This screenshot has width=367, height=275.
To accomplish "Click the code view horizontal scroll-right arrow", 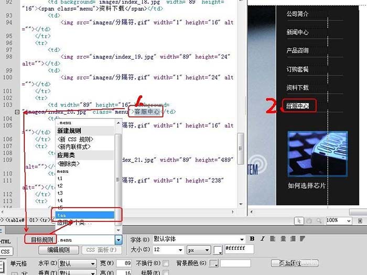I will pos(233,212).
